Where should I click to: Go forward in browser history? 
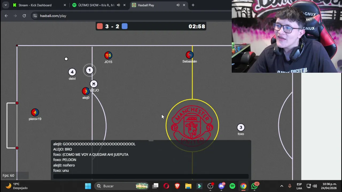point(15,16)
